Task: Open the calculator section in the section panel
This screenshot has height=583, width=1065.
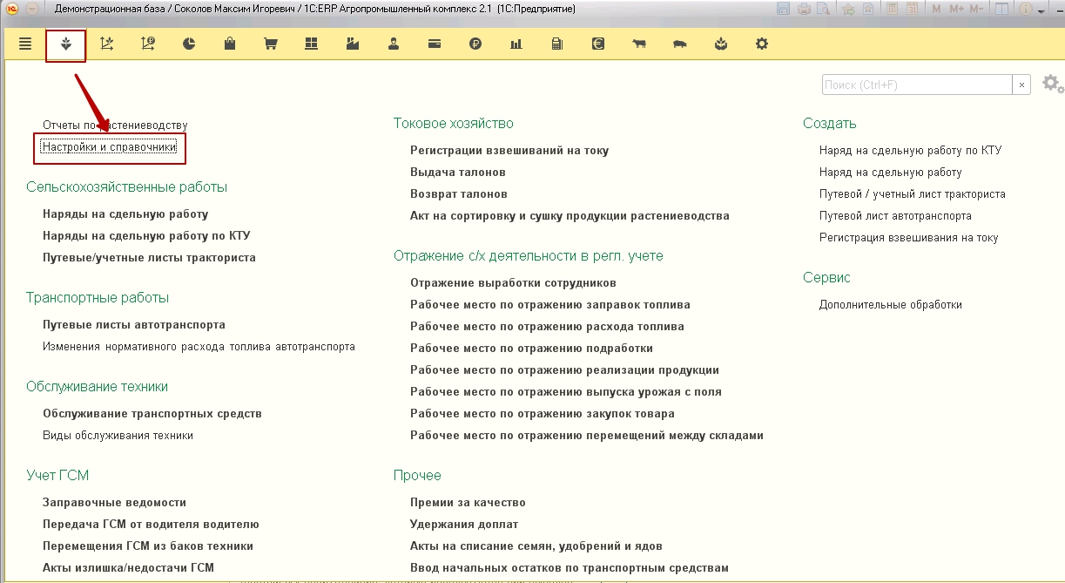Action: point(556,44)
